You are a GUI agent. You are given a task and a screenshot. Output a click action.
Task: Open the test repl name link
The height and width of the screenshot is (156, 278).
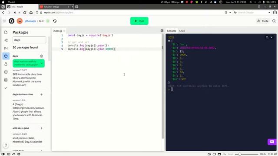point(41,21)
